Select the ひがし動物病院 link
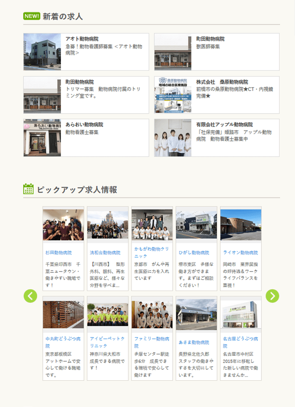 pyautogui.click(x=194, y=253)
